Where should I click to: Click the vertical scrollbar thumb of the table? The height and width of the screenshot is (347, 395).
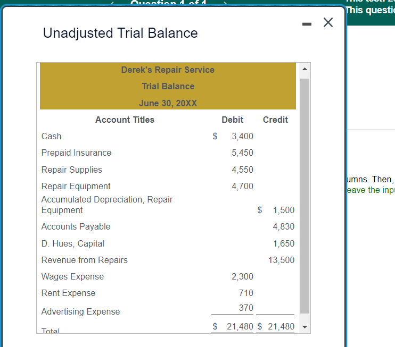pyautogui.click(x=305, y=196)
